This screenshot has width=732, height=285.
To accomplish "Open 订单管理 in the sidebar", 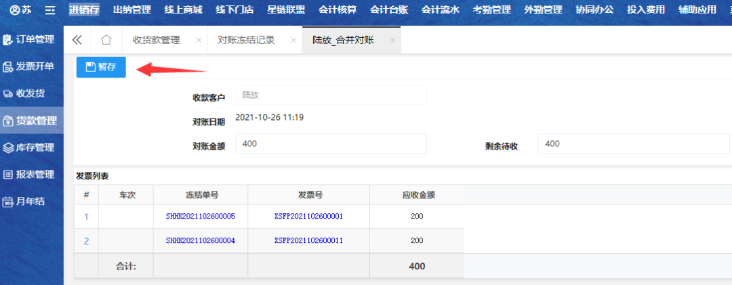I will pyautogui.click(x=32, y=40).
